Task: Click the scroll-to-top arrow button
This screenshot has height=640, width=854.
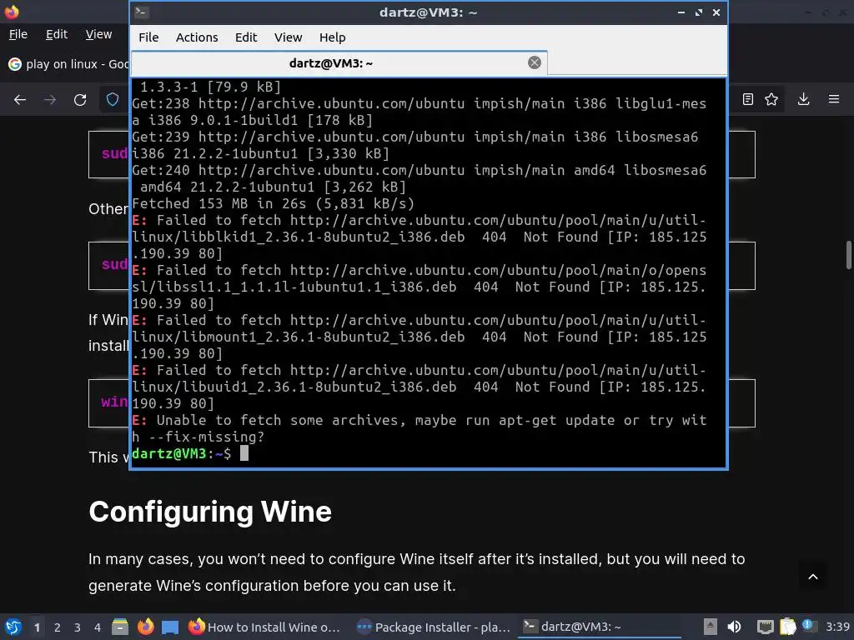Action: click(813, 577)
